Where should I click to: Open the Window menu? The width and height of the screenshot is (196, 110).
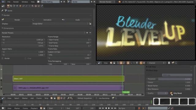[25, 2]
